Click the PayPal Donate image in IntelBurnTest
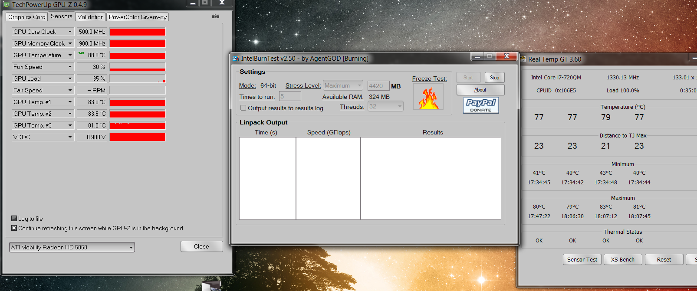Screen dimensions: 697x291 (481, 105)
